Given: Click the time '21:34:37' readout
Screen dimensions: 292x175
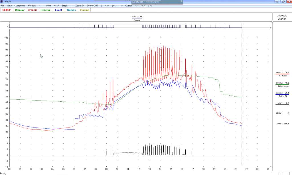Looking at the screenshot, I should pos(282,19).
